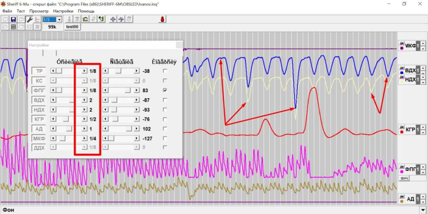Click the color palette icon beside АД
The height and width of the screenshot is (214, 428).
pos(402,196)
